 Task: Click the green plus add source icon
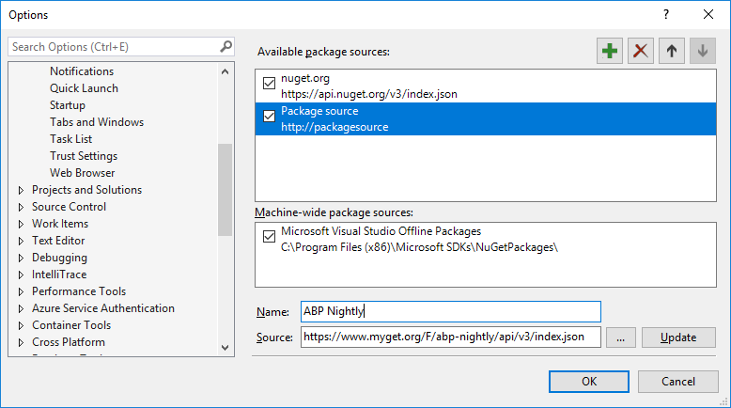point(610,52)
